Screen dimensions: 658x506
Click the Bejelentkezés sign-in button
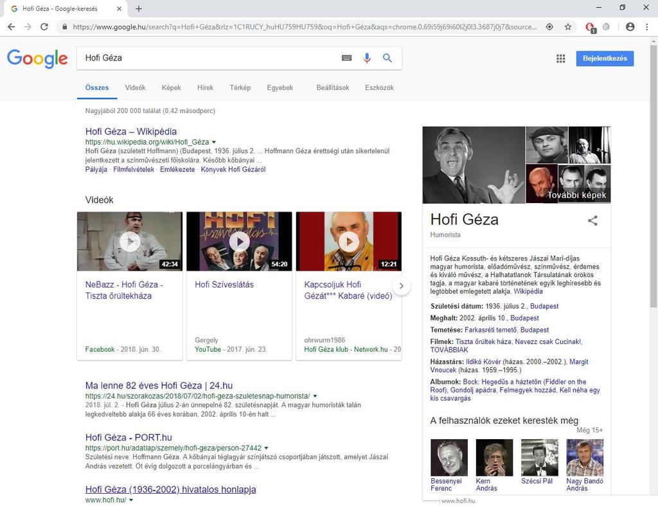pos(605,59)
